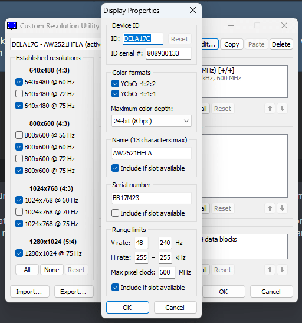
Task: Click the Name field AW2521HFLA
Action: (152, 153)
